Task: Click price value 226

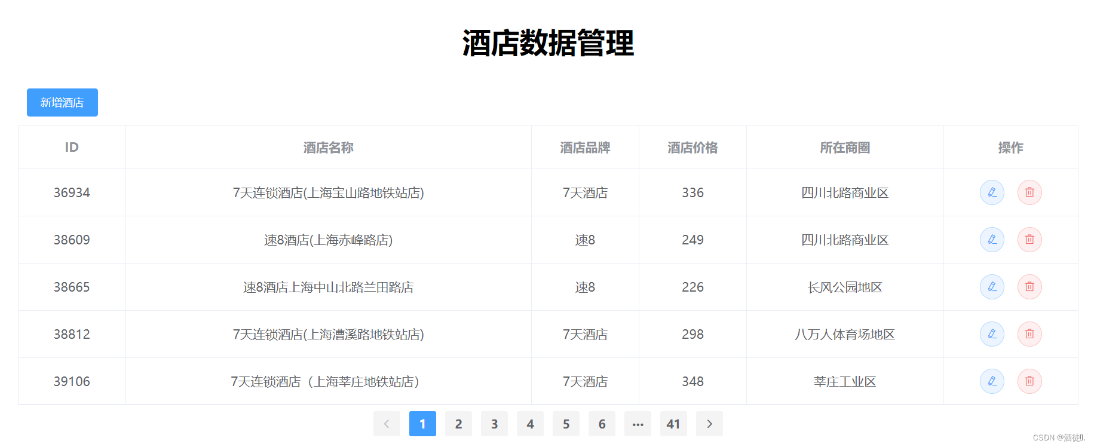Action: click(x=693, y=287)
